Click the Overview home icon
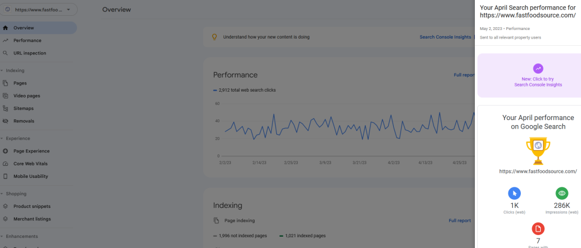581x248 pixels. tap(6, 28)
